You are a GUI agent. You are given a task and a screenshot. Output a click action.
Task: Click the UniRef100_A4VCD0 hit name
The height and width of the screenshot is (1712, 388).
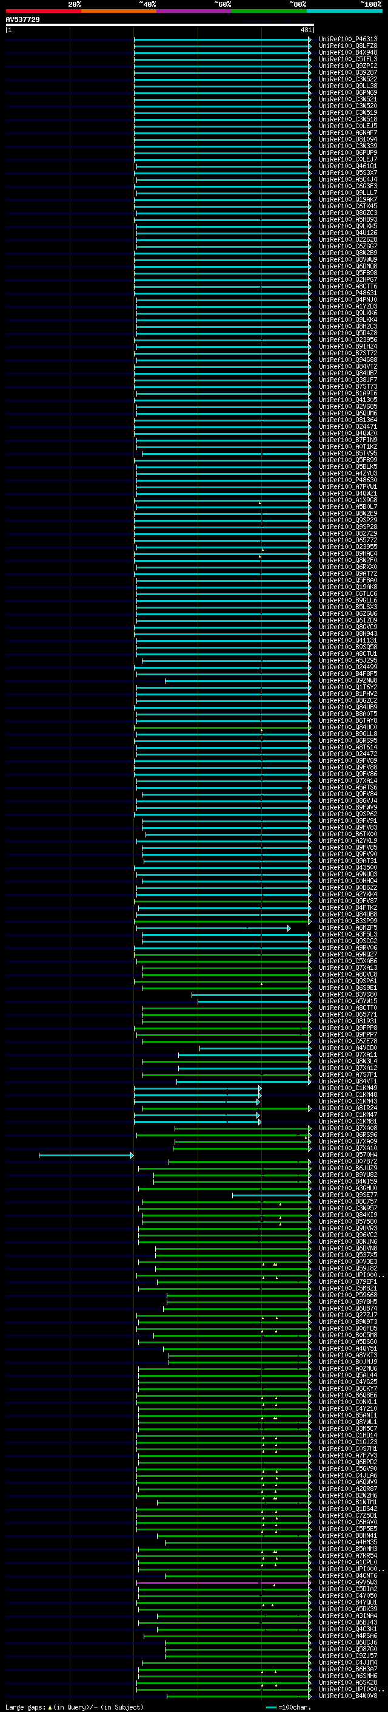pos(348,1048)
